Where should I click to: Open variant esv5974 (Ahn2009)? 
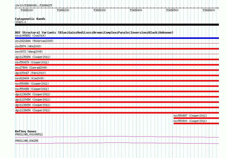[28, 46]
